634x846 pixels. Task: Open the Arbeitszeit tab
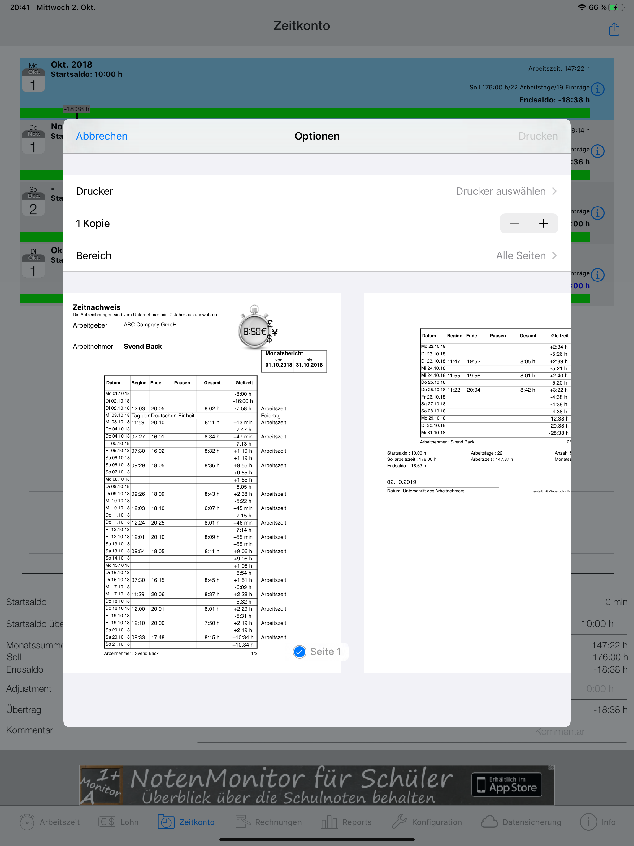point(50,822)
